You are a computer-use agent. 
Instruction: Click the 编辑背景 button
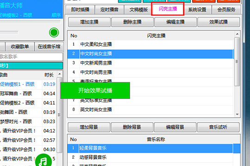click(x=175, y=127)
